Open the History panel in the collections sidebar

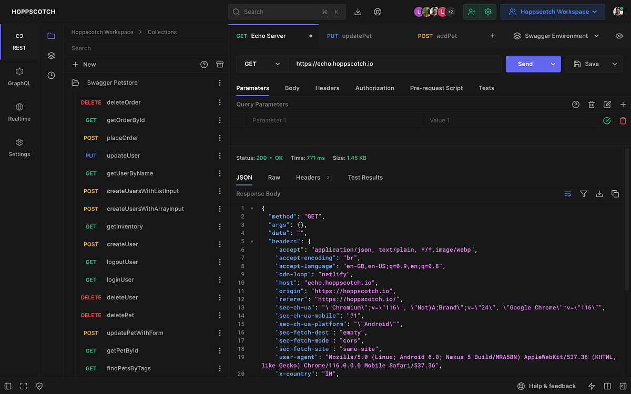tap(50, 75)
